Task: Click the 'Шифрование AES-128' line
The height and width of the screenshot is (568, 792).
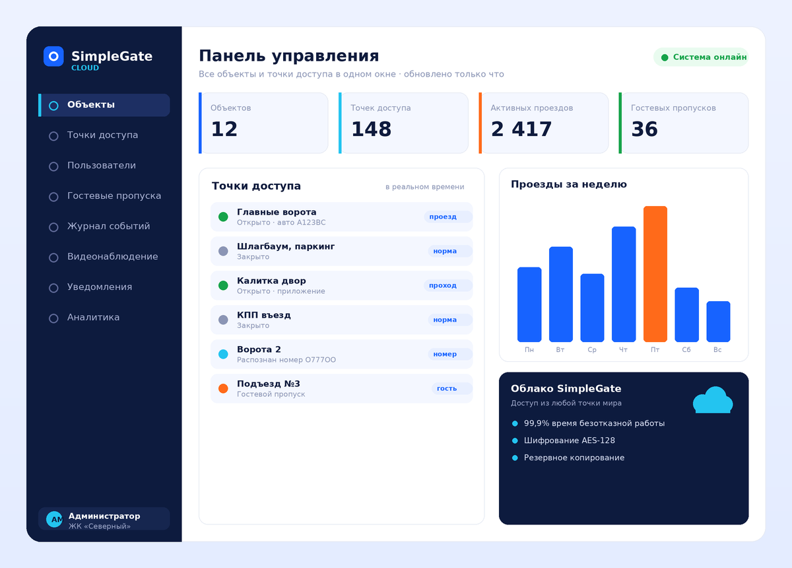Action: (570, 441)
